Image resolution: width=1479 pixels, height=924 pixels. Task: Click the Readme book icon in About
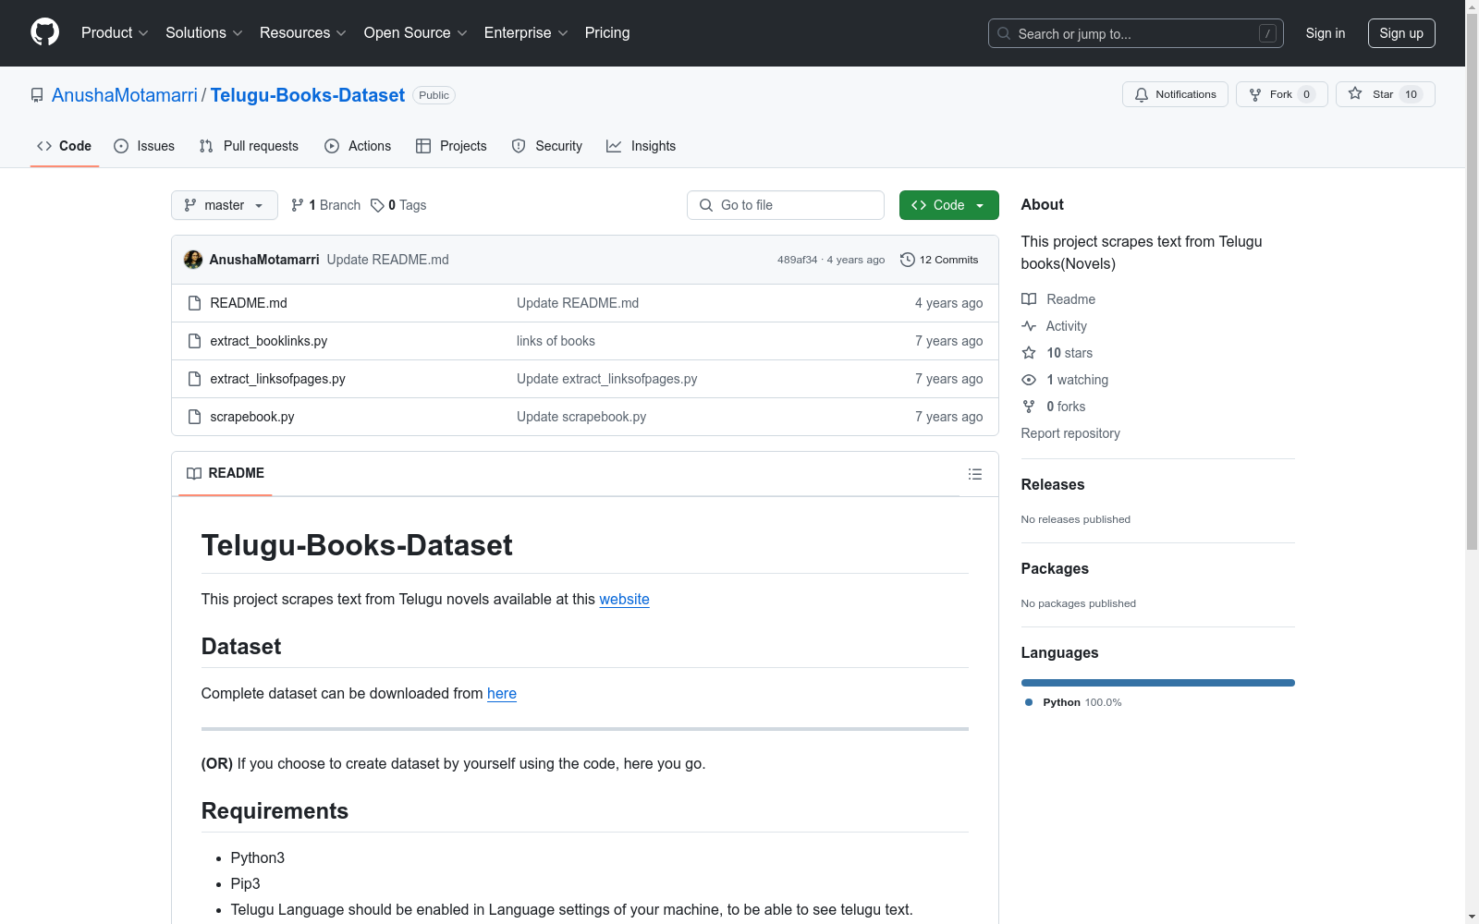[x=1029, y=299]
